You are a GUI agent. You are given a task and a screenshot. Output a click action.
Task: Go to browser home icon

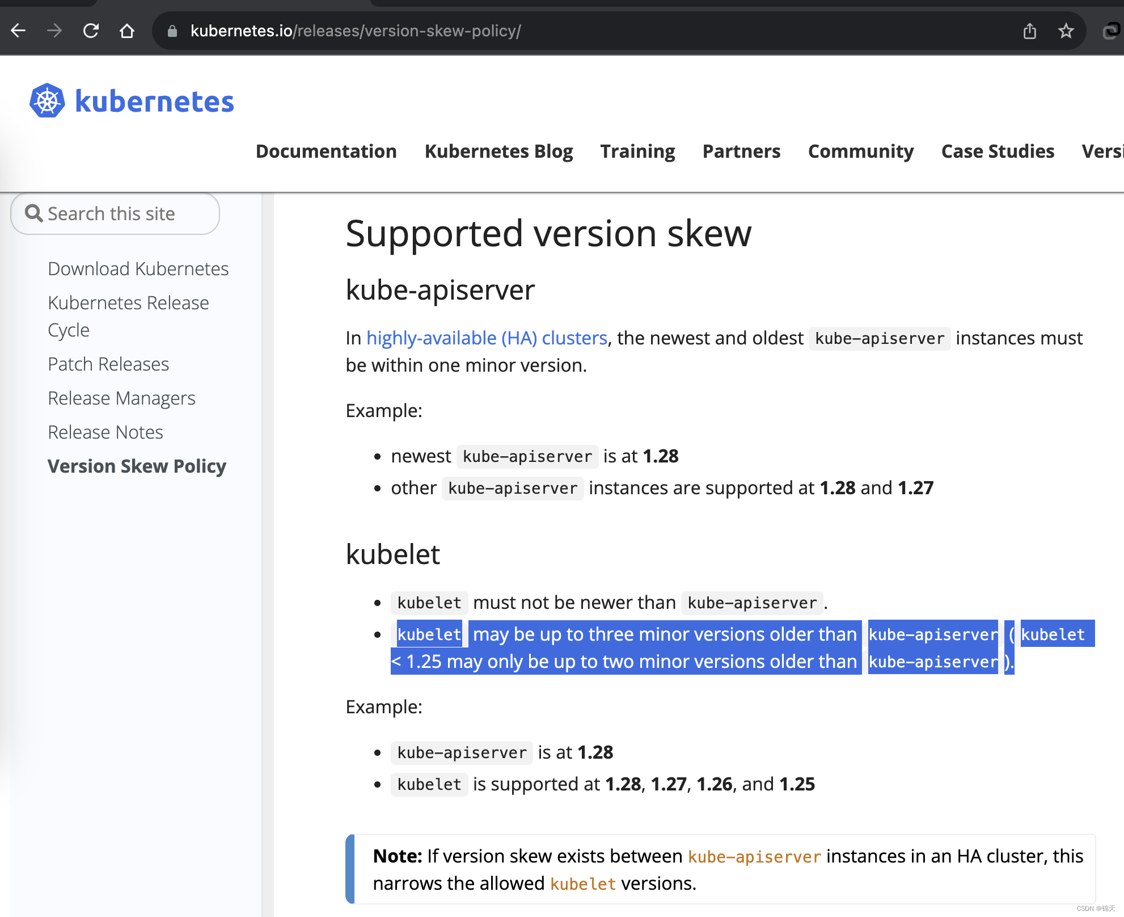click(x=127, y=31)
